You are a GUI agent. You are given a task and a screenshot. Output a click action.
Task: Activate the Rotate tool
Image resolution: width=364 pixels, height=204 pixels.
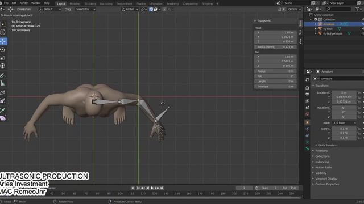3,49
